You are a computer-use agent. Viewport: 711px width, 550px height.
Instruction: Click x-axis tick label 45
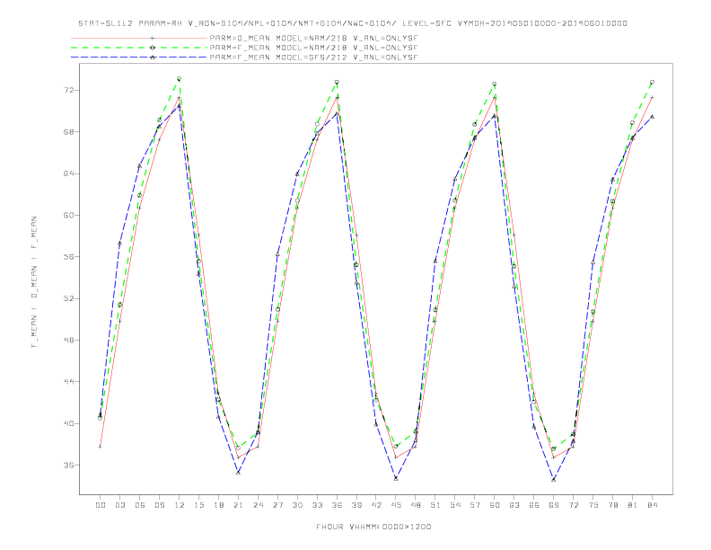(396, 505)
